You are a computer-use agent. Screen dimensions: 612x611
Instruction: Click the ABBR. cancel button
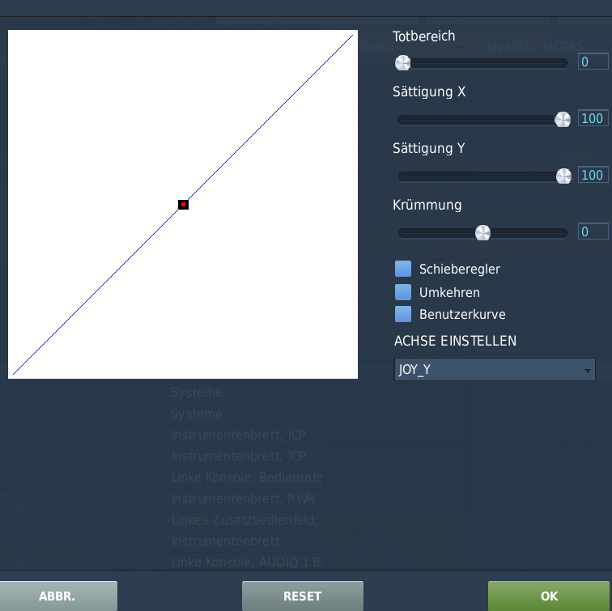pyautogui.click(x=57, y=596)
